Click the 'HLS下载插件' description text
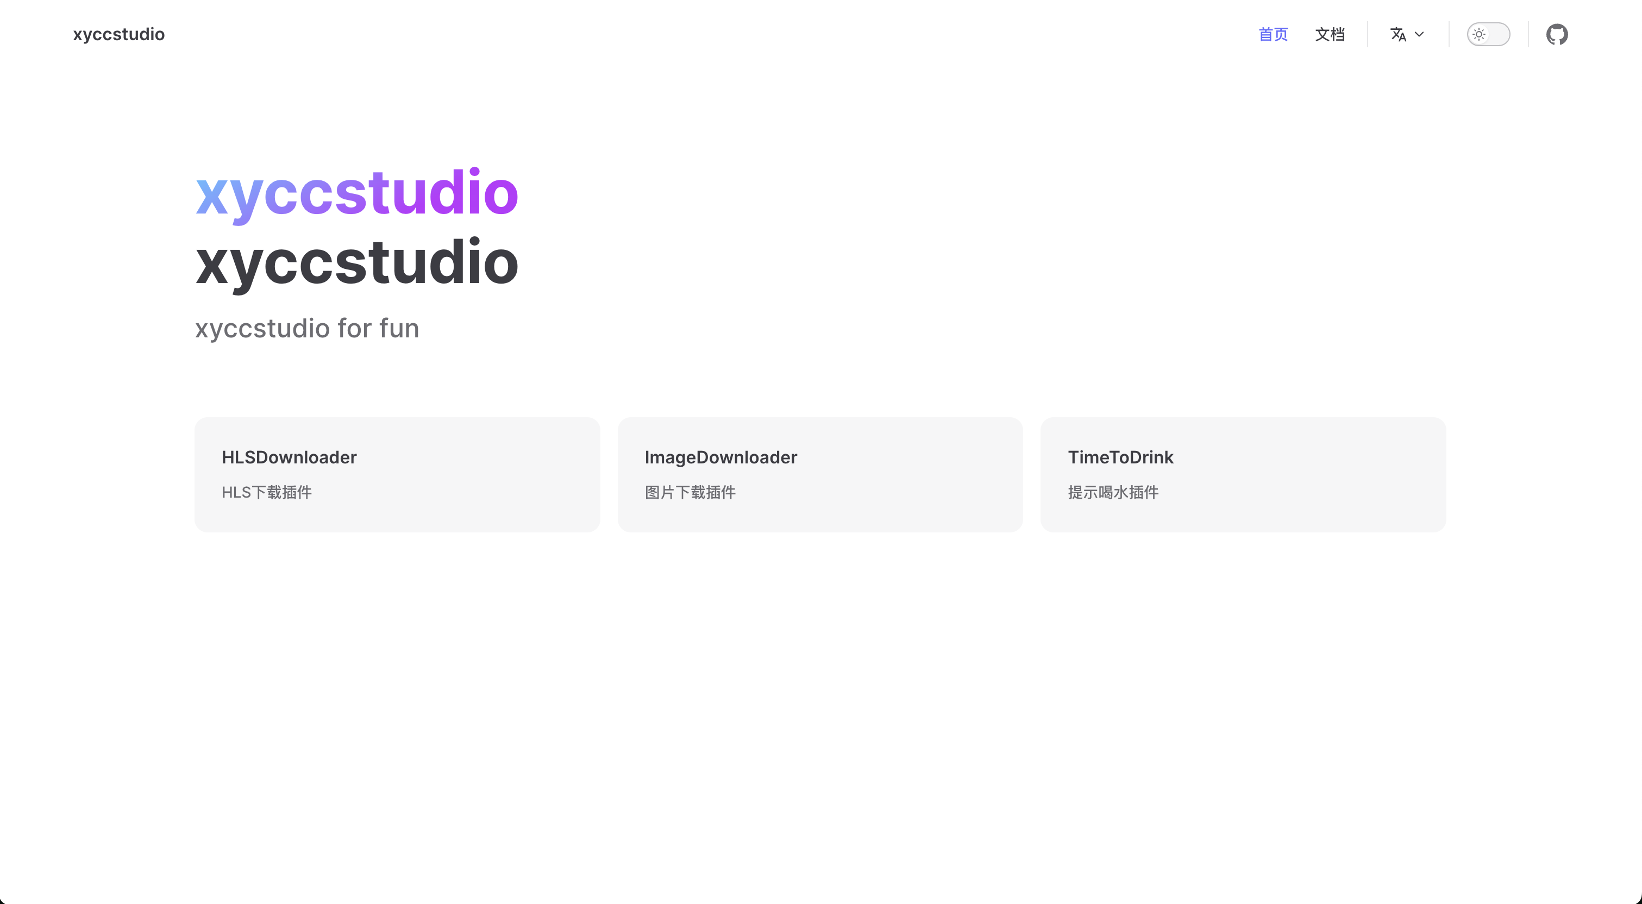 coord(266,492)
